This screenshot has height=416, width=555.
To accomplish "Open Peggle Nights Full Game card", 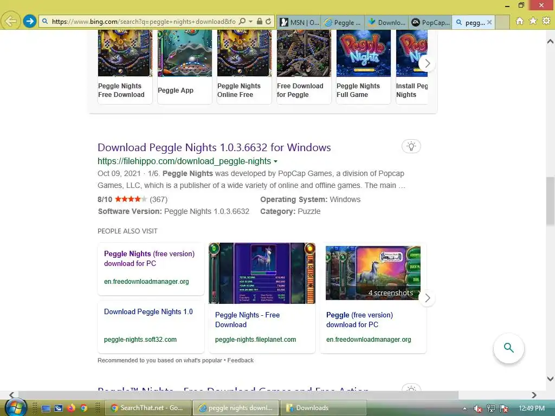I will tap(364, 67).
